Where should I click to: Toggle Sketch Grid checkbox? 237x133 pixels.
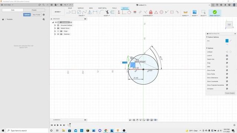pyautogui.click(x=227, y=59)
